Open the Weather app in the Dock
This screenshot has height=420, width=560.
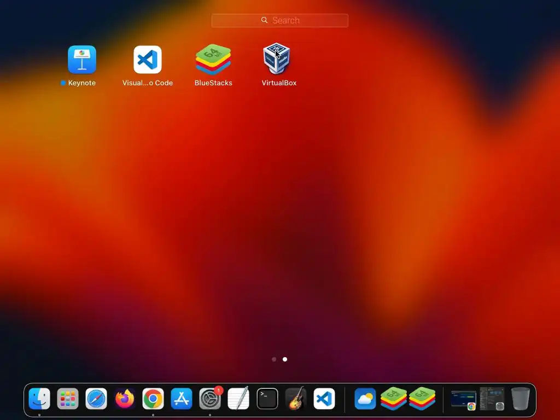[x=365, y=399]
